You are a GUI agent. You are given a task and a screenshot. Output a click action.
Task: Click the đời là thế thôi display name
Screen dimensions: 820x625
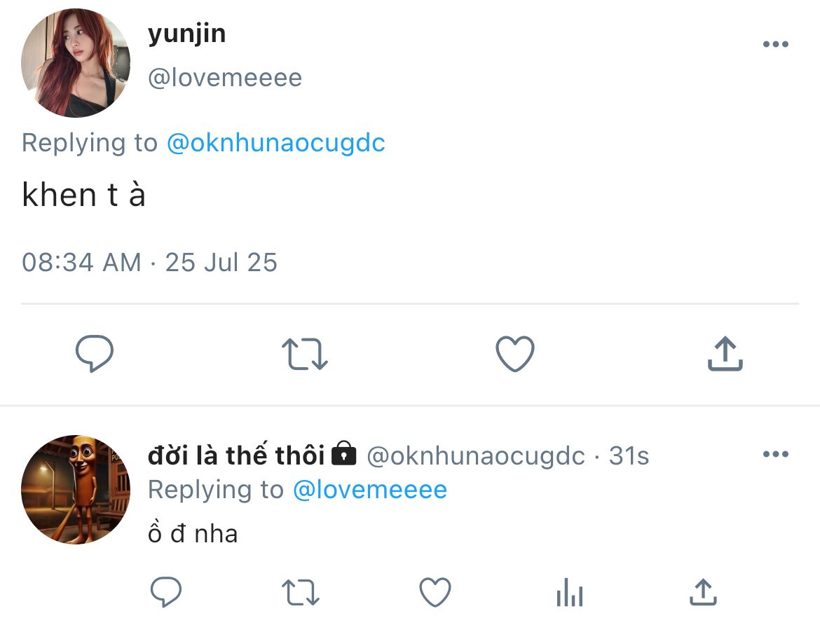coord(236,455)
